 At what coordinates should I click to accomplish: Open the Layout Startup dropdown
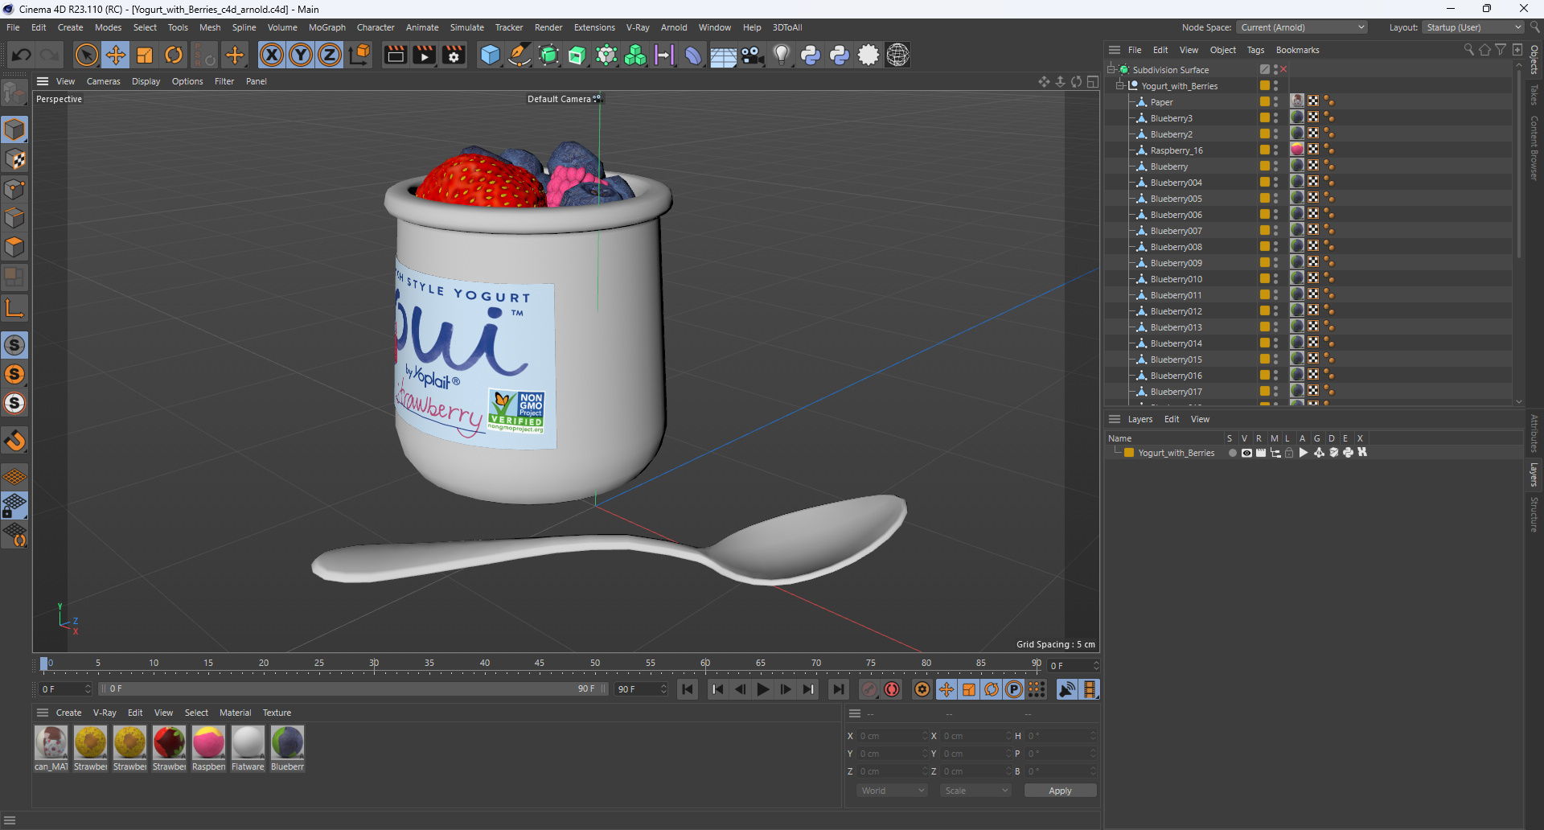coord(1473,27)
